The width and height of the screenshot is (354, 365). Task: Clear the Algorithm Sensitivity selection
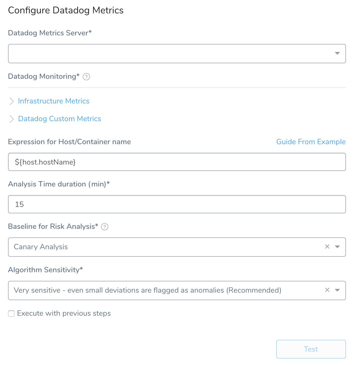click(x=327, y=290)
